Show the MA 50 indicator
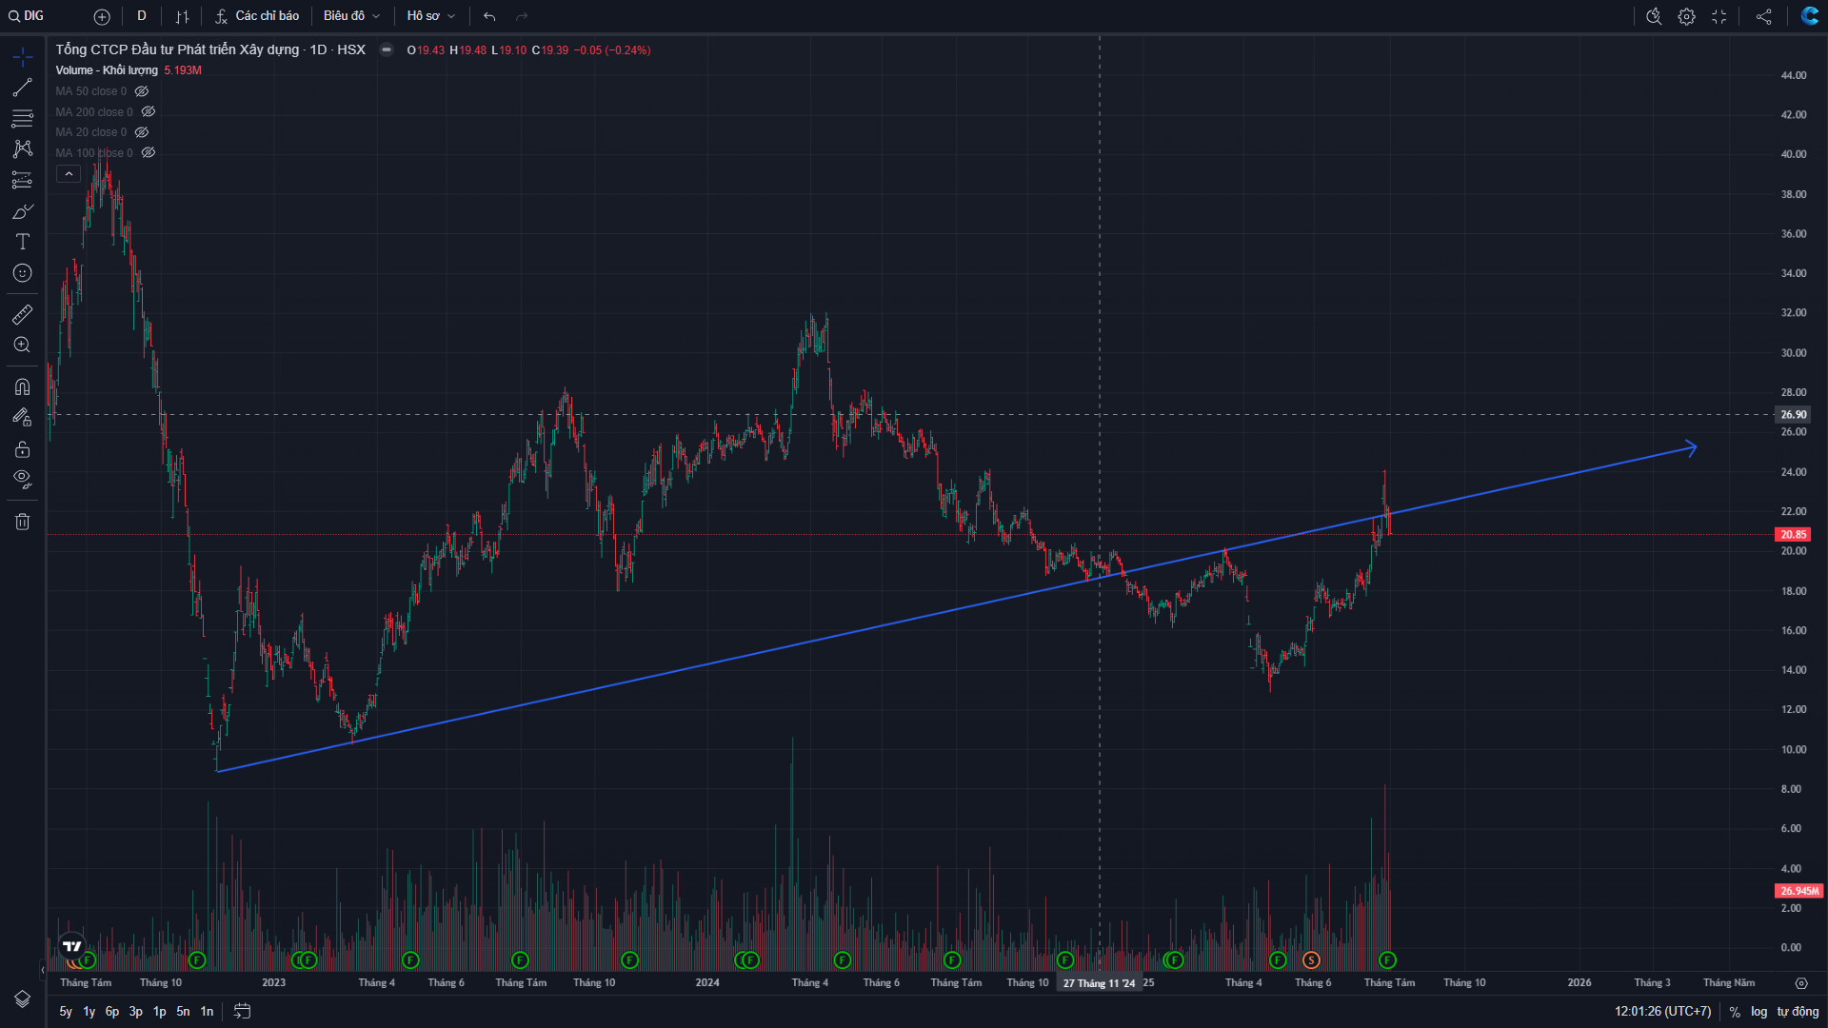Viewport: 1828px width, 1028px height. click(x=142, y=91)
